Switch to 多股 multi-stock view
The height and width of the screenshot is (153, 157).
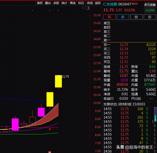coord(56,3)
